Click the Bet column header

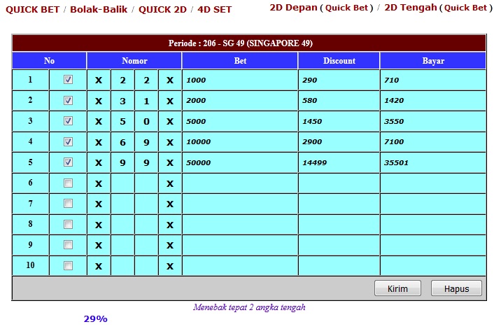[x=240, y=61]
